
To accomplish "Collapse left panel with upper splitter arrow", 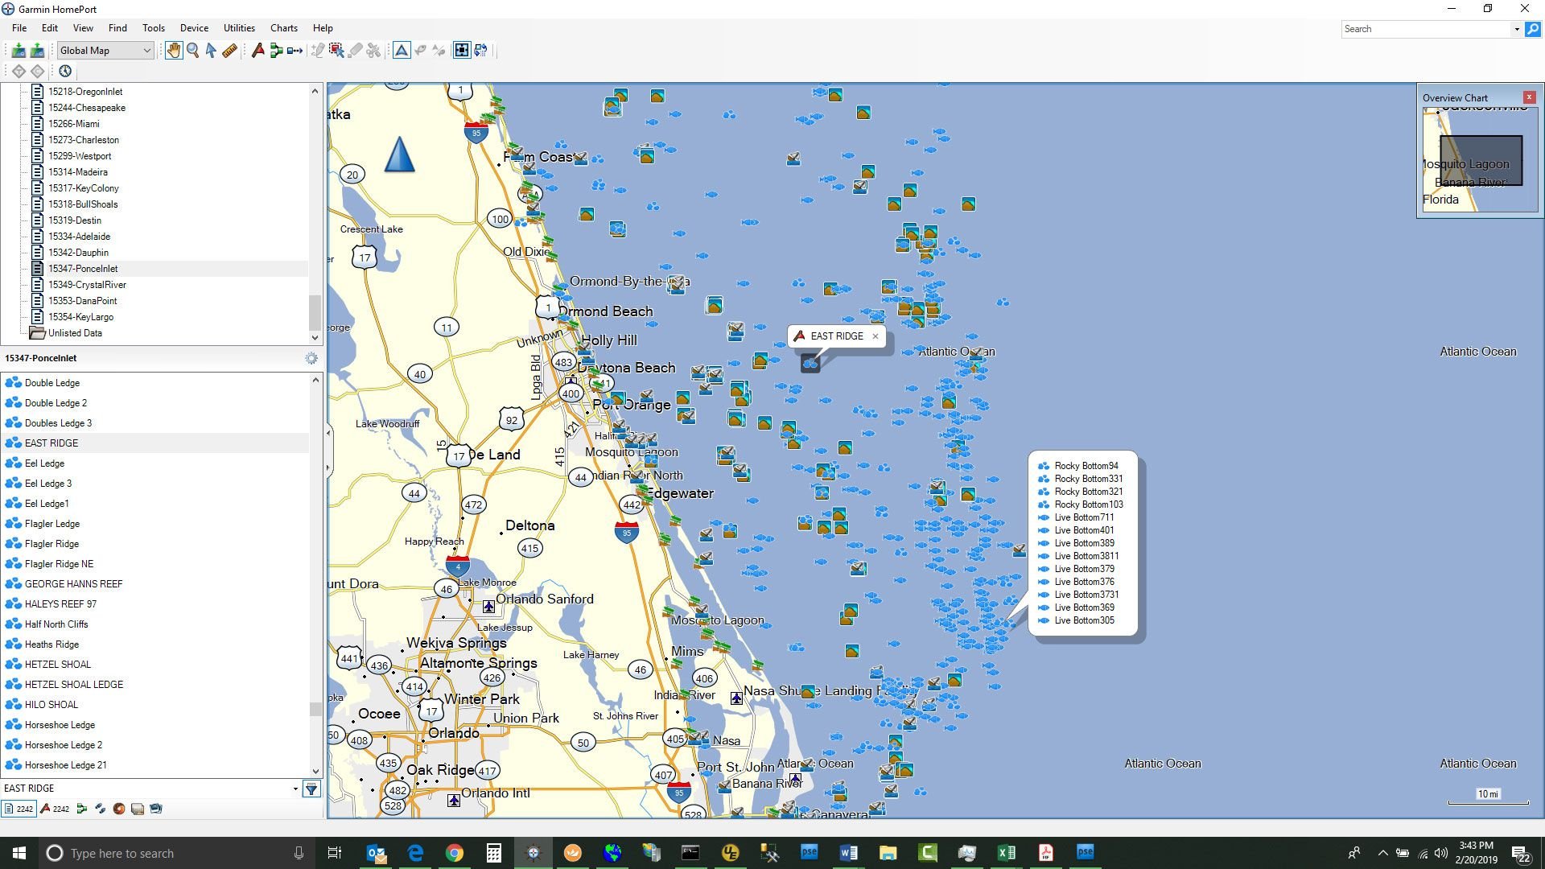I will click(x=328, y=433).
